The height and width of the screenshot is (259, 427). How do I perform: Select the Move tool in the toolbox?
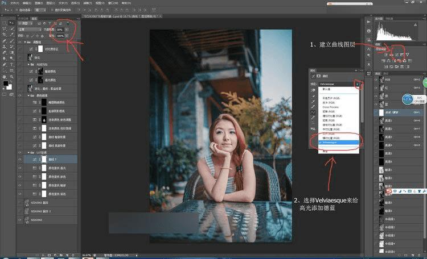click(x=12, y=23)
